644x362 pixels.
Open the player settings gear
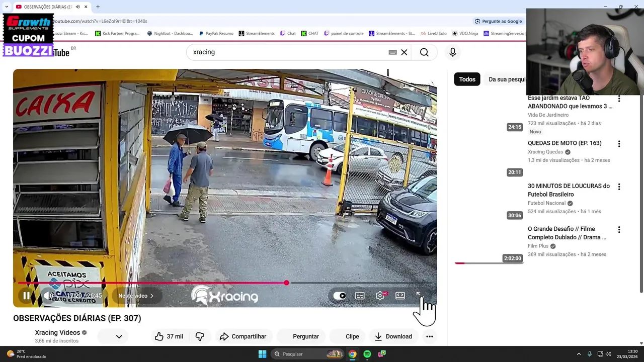tap(380, 296)
